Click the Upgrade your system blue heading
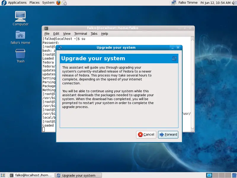Screen dimensions: 237x178 click(x=93, y=58)
